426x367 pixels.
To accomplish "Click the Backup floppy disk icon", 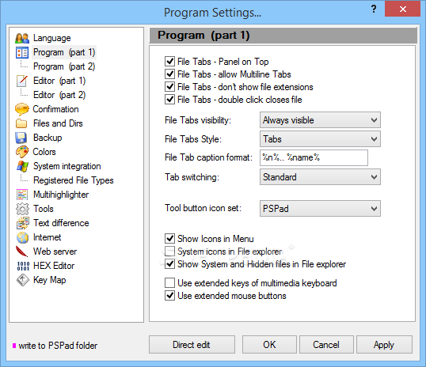I will tap(21, 138).
